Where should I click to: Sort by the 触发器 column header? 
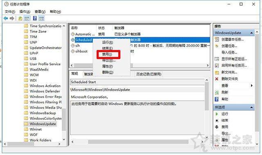(x=119, y=28)
